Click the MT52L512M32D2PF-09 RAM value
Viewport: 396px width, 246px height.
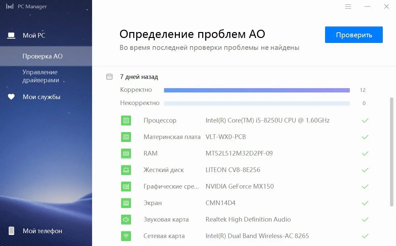(239, 153)
